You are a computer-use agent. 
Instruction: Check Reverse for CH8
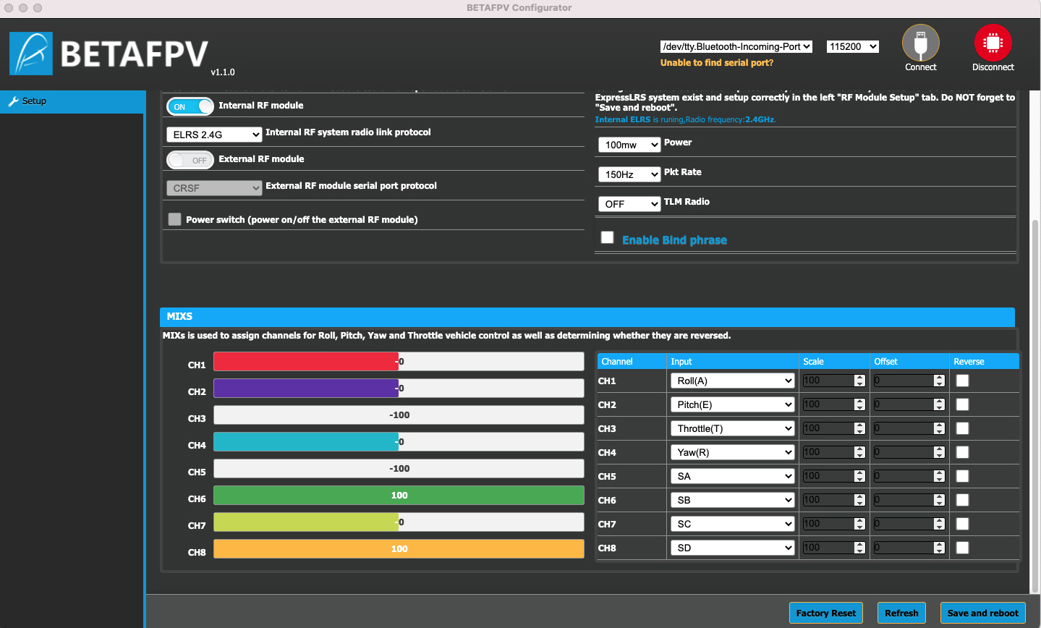tap(962, 548)
